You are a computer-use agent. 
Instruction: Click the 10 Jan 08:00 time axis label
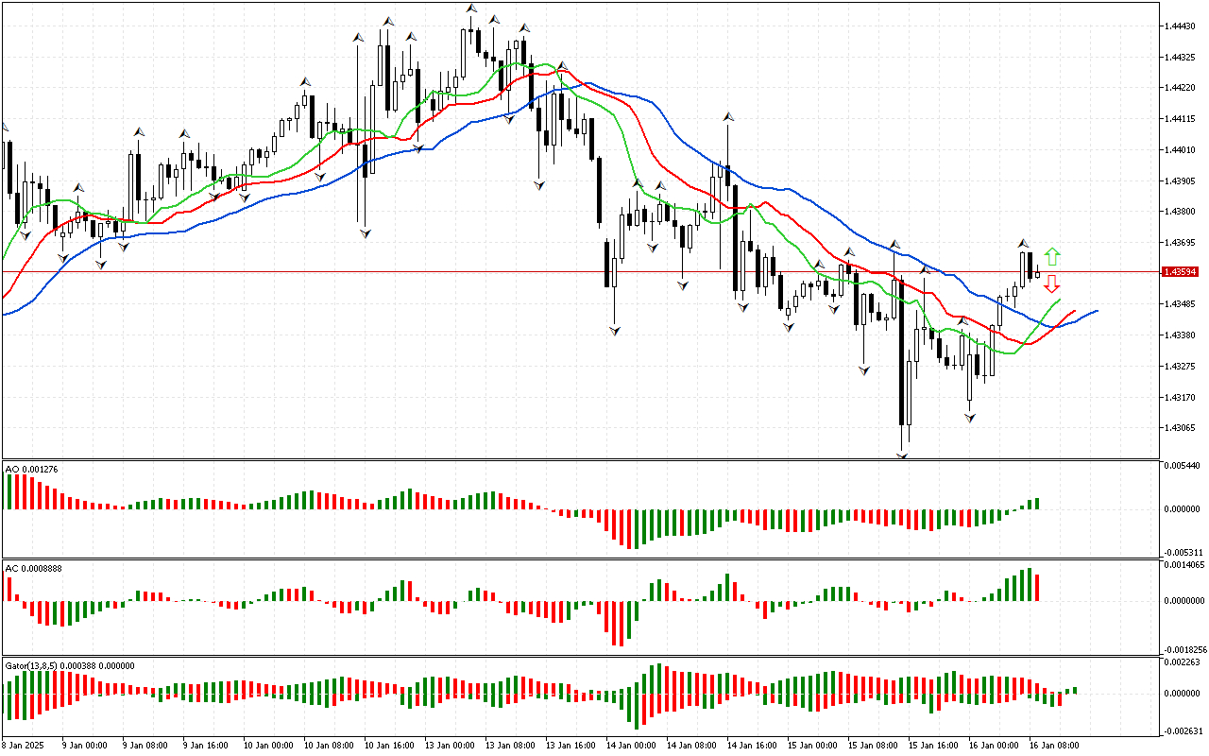point(330,746)
